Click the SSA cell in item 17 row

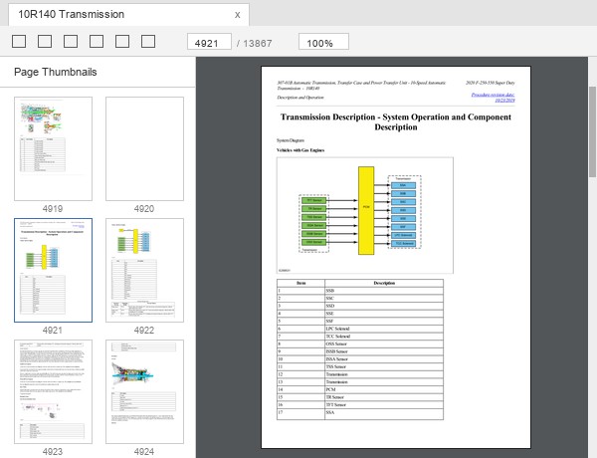click(384, 414)
